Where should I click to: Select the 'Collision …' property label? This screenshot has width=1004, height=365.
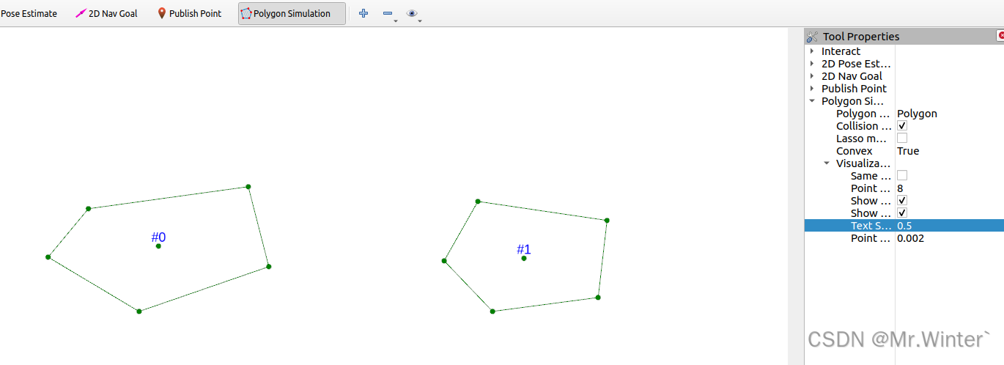click(863, 126)
